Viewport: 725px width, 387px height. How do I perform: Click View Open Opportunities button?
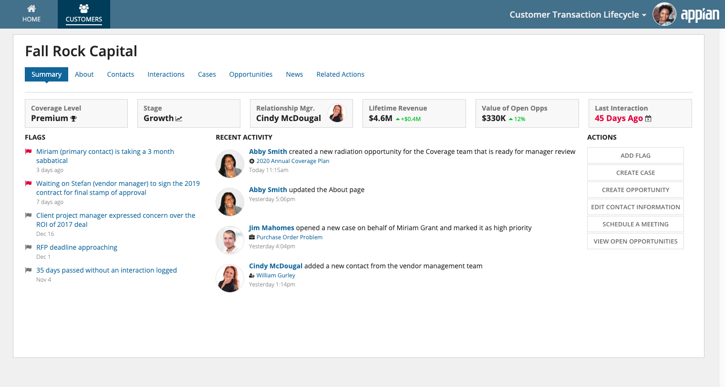click(x=635, y=241)
